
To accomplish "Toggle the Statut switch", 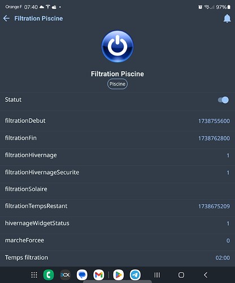I will coord(223,100).
